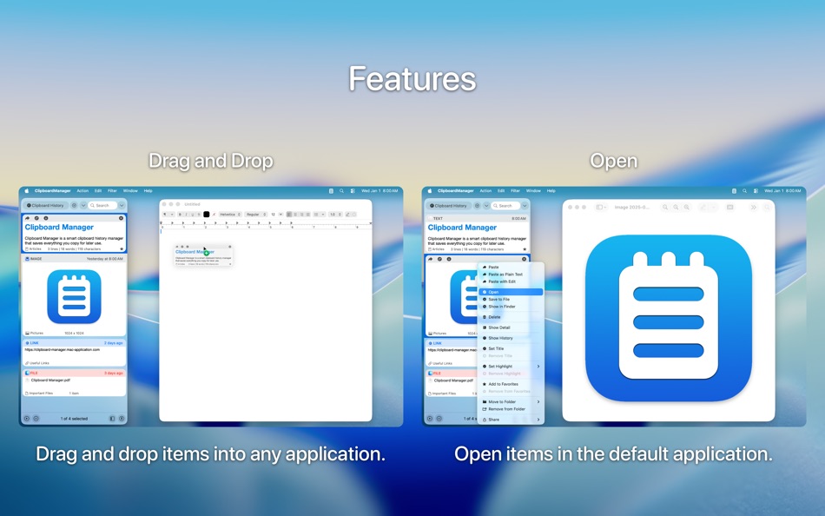Viewport: 825px width, 516px height.
Task: Open the Clipboard Manager settings gear icon
Action: click(72, 205)
